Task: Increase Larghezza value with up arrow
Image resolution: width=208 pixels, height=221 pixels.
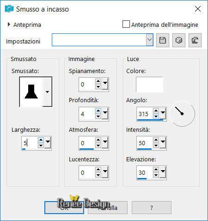Action: coord(41,140)
